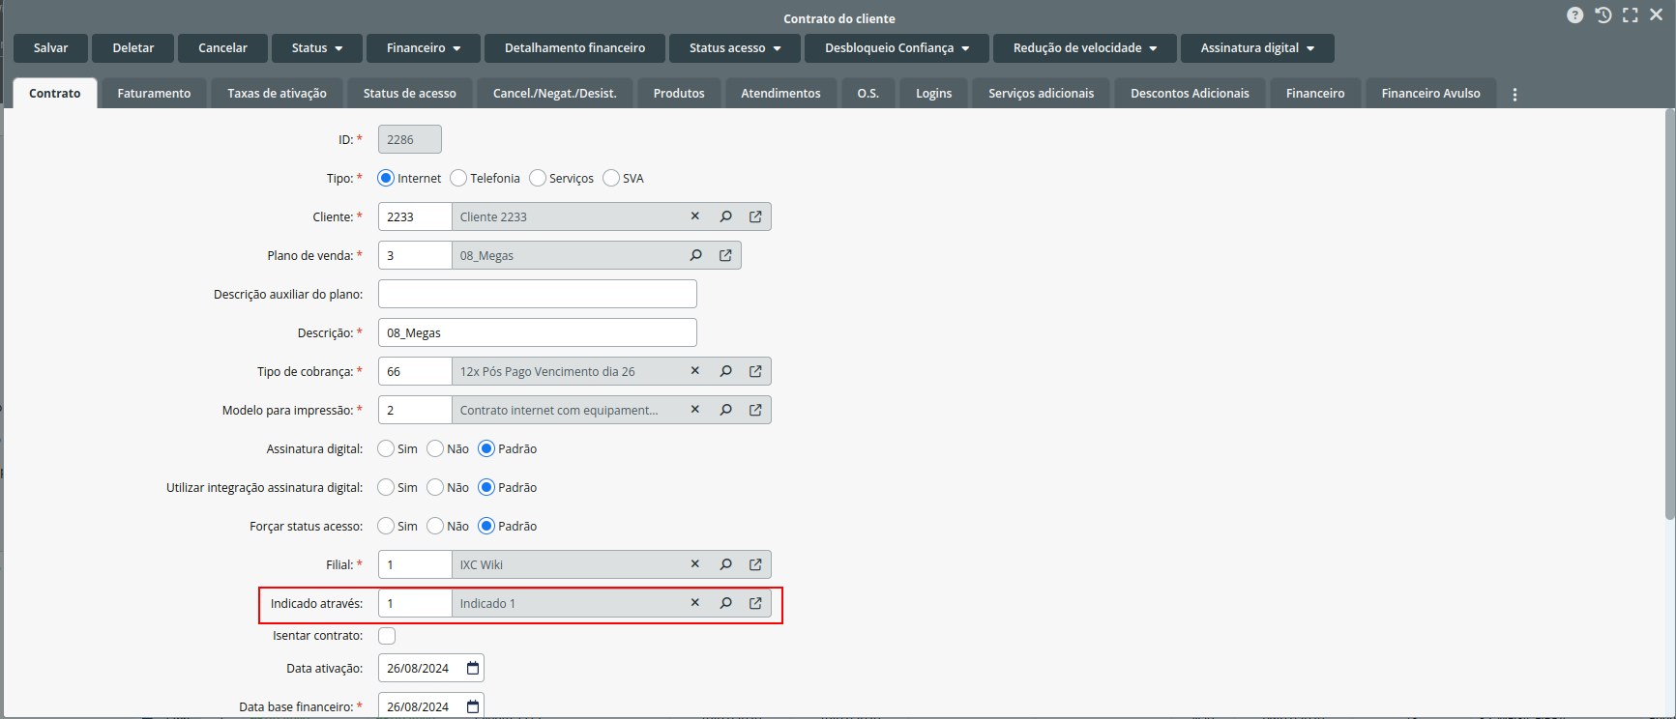Image resolution: width=1676 pixels, height=719 pixels.
Task: Click the vertical scrollbar on right
Action: coord(1669,314)
